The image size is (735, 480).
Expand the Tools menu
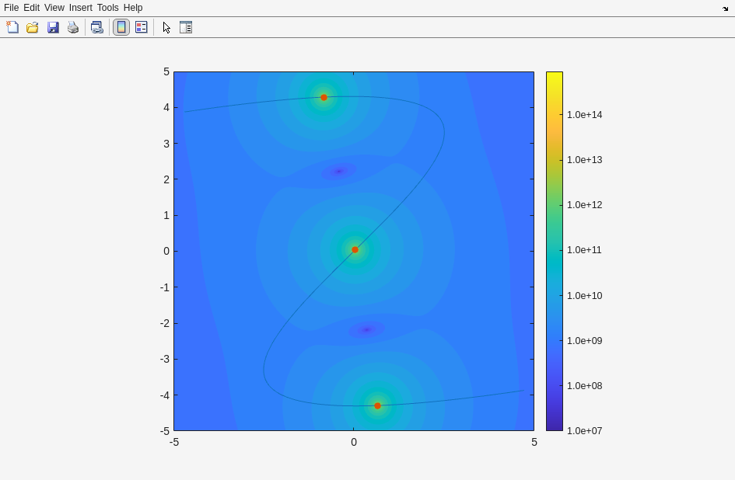click(108, 8)
